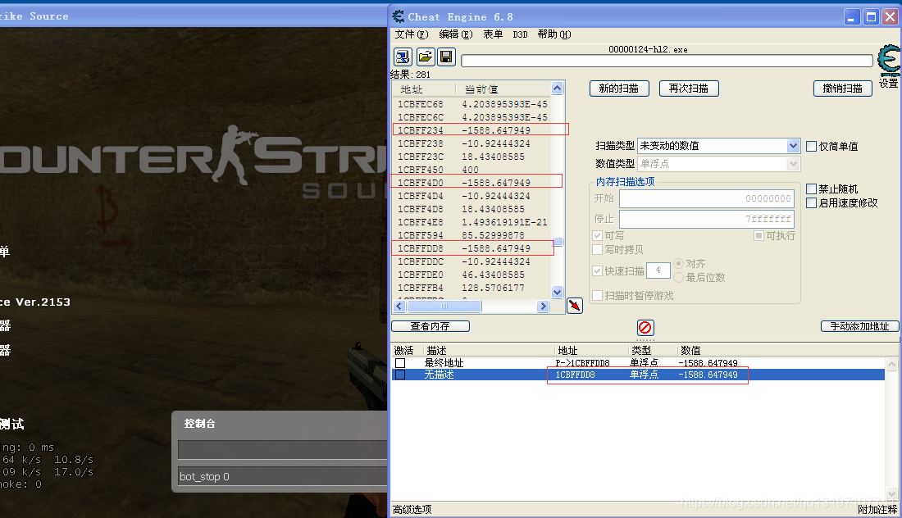Viewport: 902px width, 518px height.
Task: Select result row 1CBFF4D0
Action: [x=471, y=183]
